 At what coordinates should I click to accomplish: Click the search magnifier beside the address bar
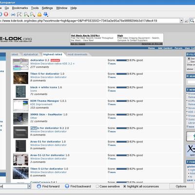coord(192,20)
